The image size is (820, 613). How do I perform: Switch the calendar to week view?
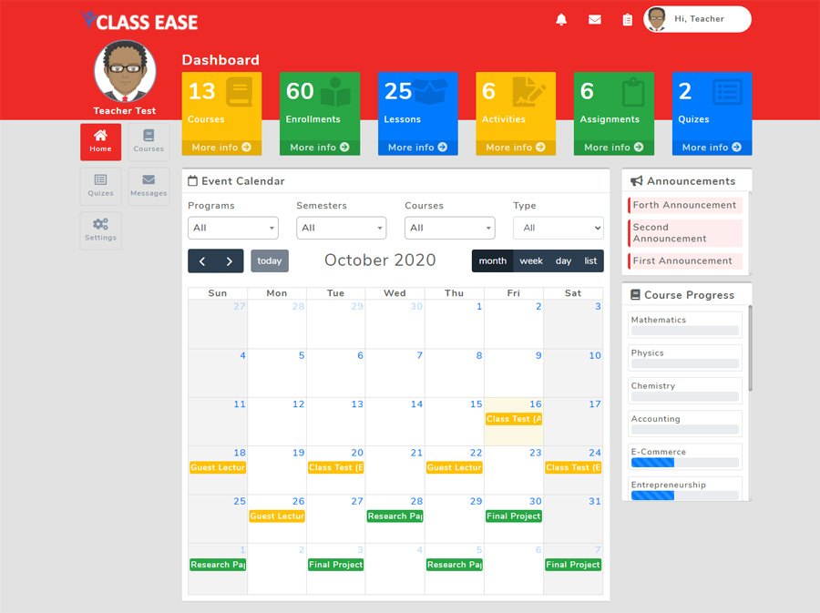tap(531, 261)
